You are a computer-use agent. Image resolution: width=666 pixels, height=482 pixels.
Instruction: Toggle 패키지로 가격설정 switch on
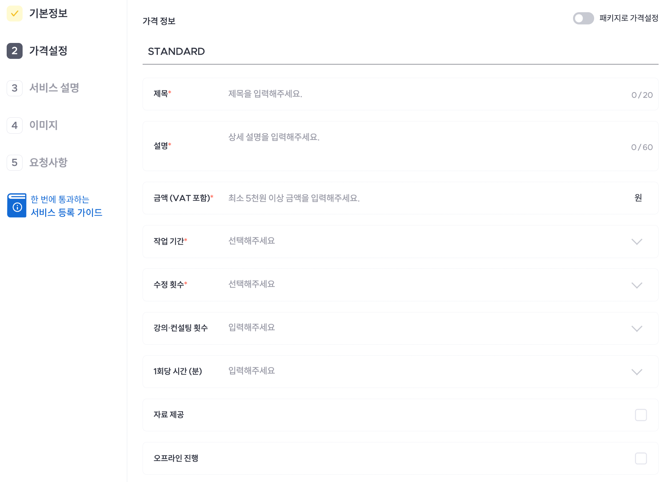click(583, 18)
